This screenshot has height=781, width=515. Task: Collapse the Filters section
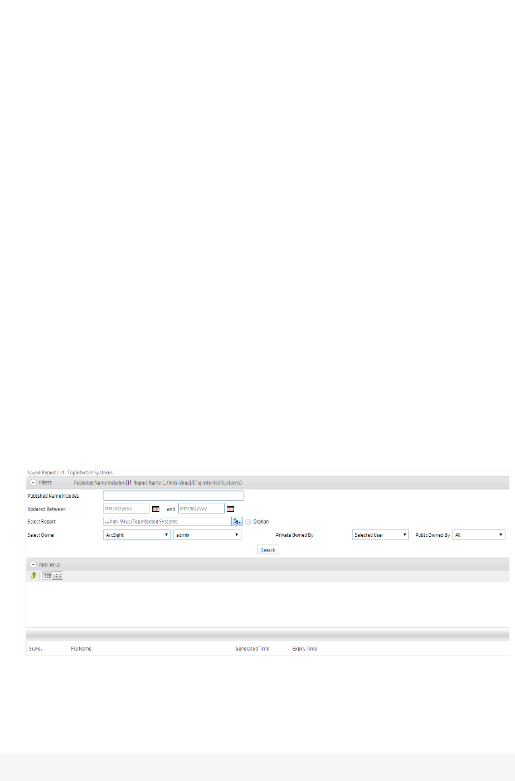[x=33, y=483]
